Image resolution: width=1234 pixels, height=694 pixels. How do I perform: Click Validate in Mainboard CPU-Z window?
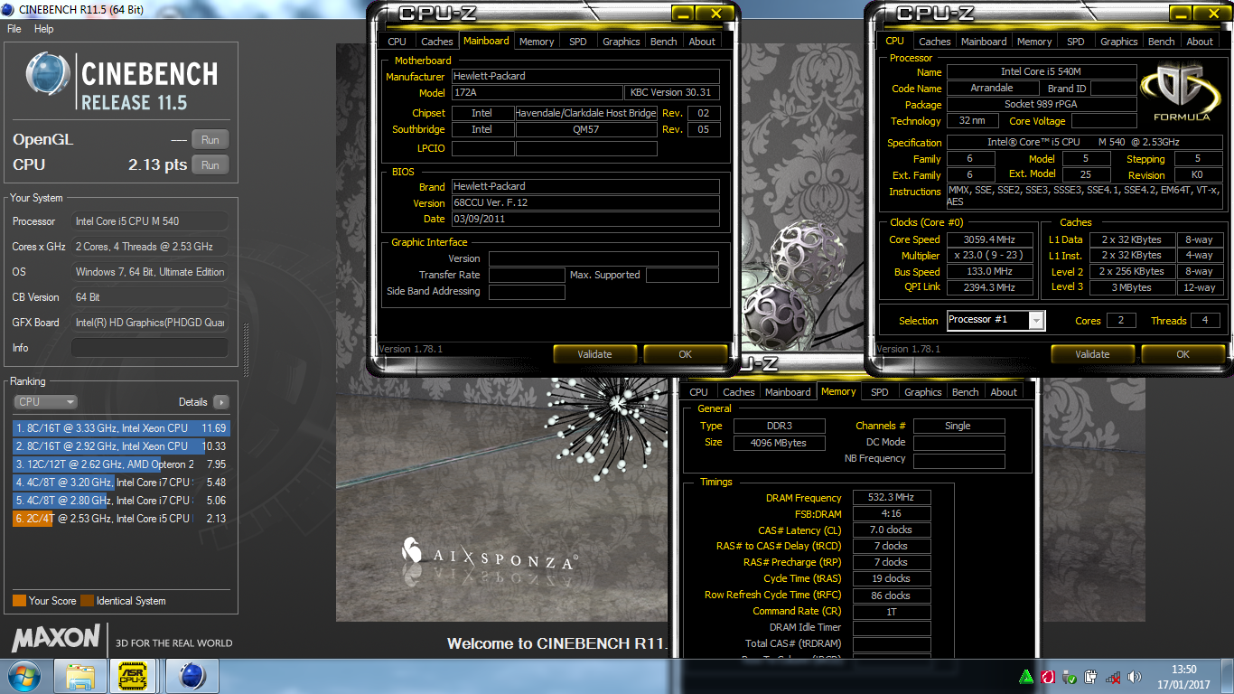tap(594, 354)
